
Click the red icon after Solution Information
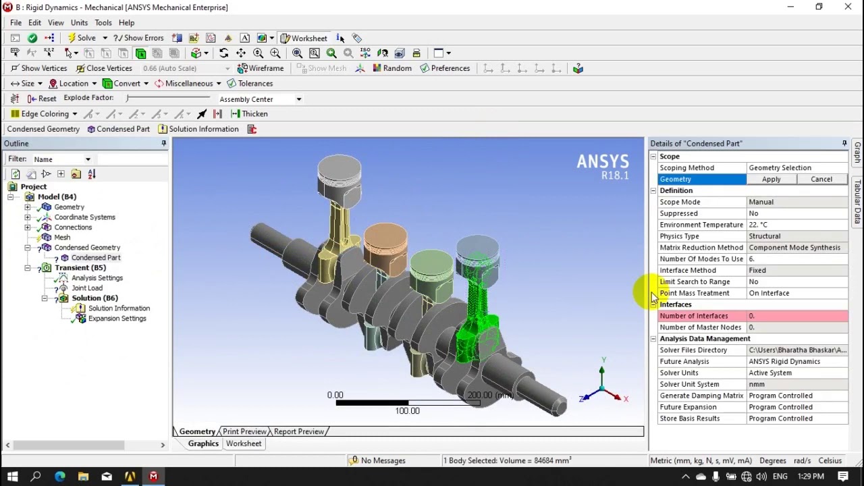click(252, 129)
